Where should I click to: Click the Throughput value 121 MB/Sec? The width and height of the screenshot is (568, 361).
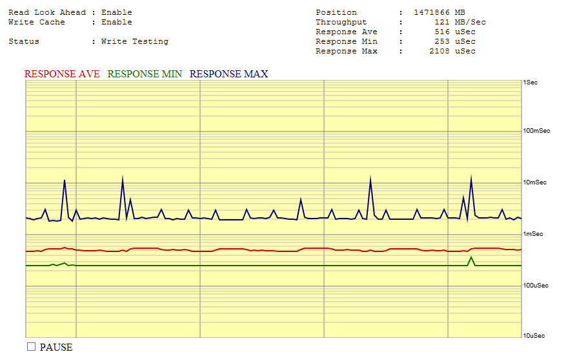460,22
